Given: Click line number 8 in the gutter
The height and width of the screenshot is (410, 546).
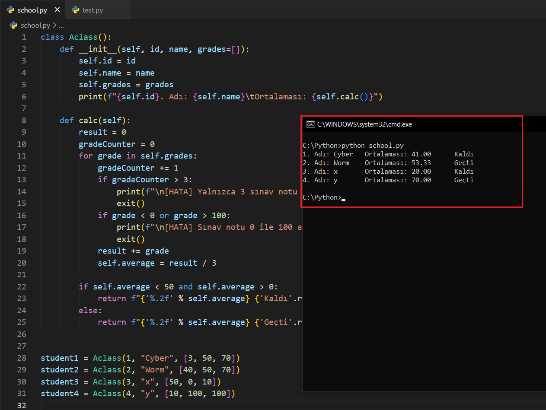Looking at the screenshot, I should [x=23, y=120].
